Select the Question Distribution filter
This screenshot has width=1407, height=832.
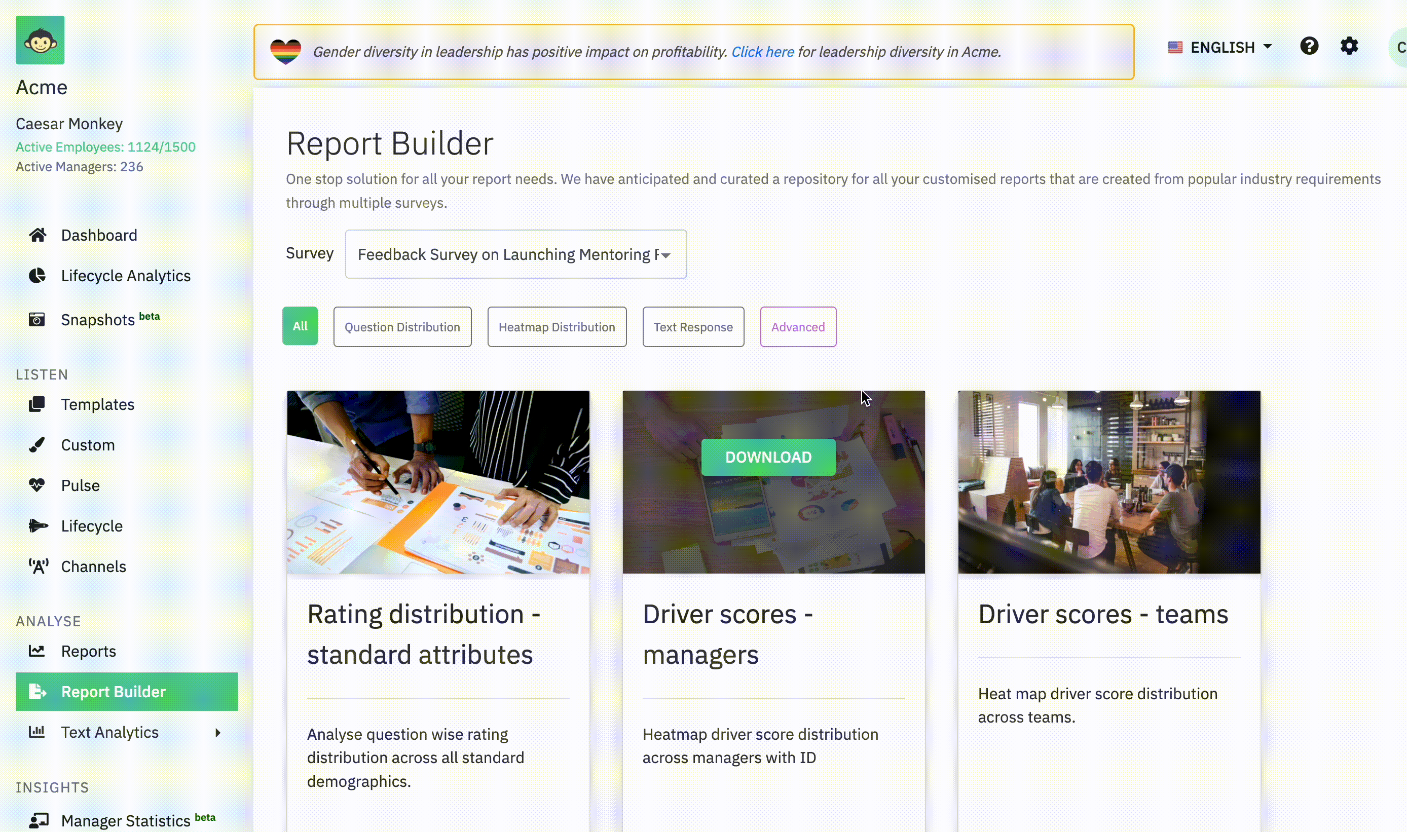[x=402, y=327]
